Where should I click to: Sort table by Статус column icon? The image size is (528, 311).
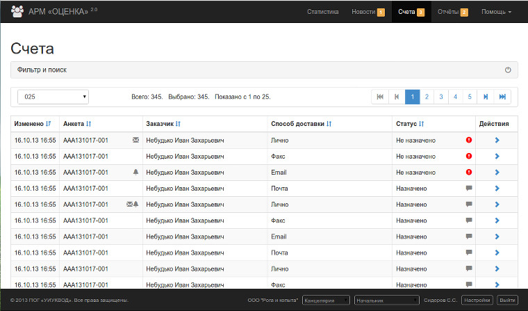tap(421, 124)
